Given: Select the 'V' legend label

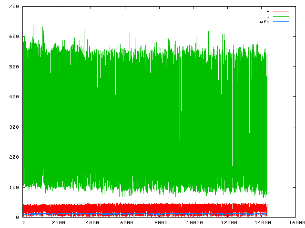Looking at the screenshot, I should (268, 10).
